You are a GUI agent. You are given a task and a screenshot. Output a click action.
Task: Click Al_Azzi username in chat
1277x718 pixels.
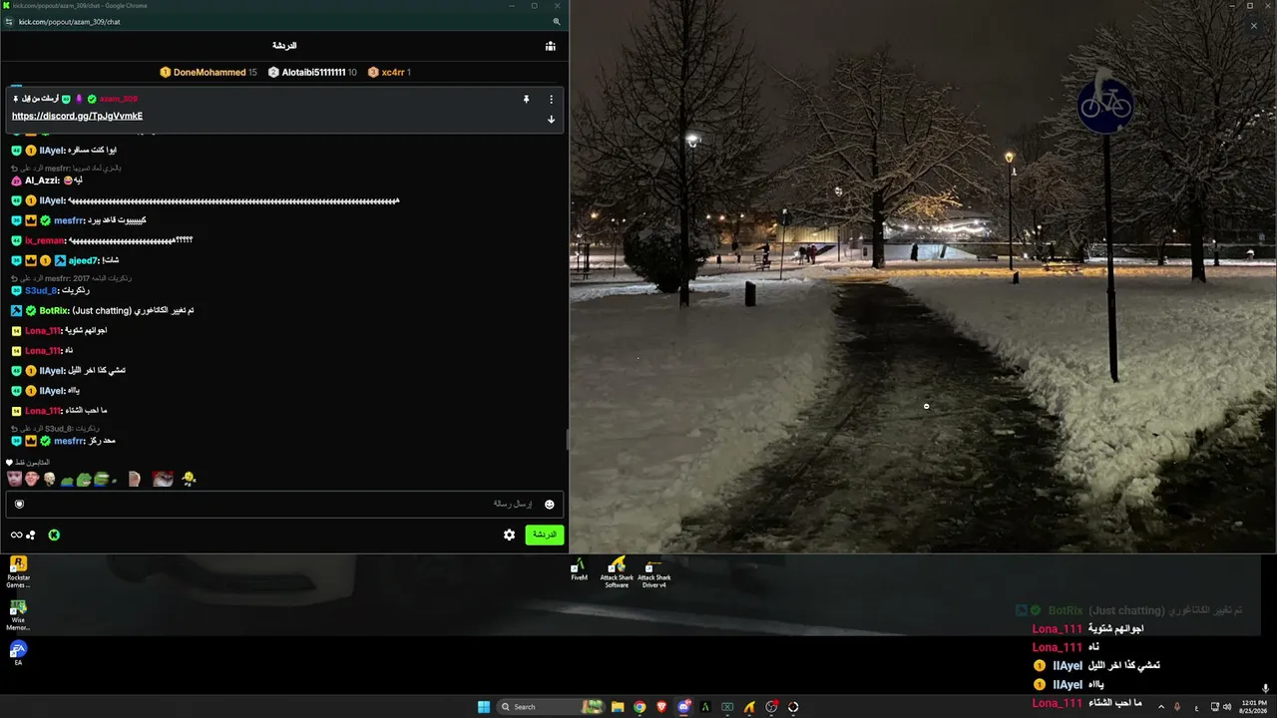[42, 180]
